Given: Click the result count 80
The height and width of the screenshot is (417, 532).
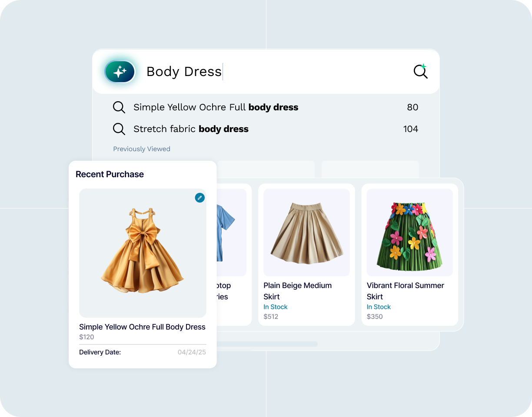Looking at the screenshot, I should click(412, 107).
